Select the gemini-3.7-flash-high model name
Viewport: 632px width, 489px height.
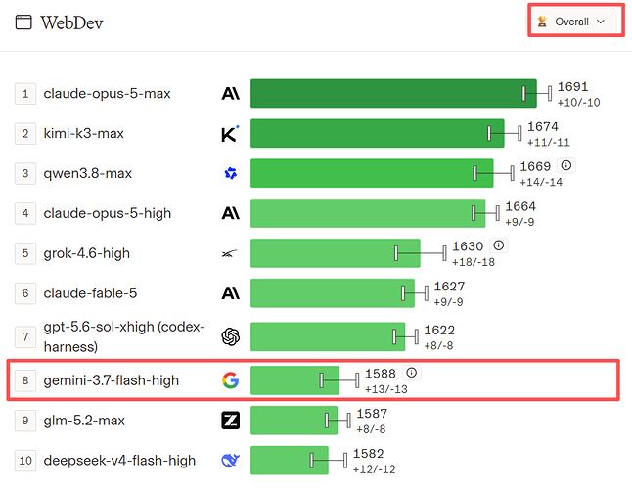point(111,380)
